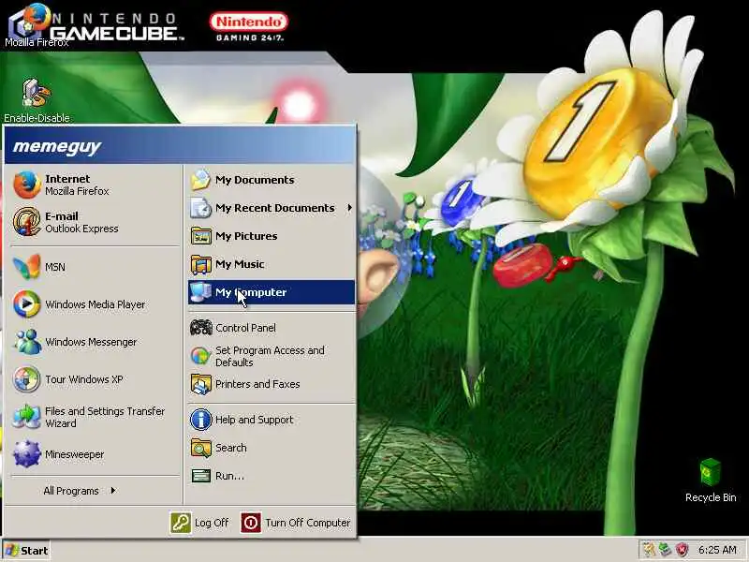Screen dimensions: 749x562
Task: Click the Control Panel gamepad icon
Action: [200, 328]
